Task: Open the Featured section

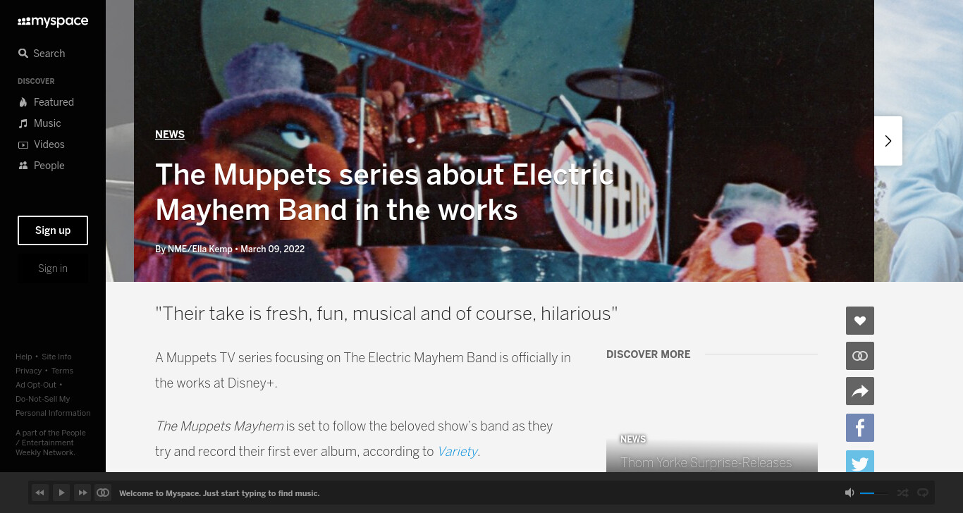Action: (46, 102)
